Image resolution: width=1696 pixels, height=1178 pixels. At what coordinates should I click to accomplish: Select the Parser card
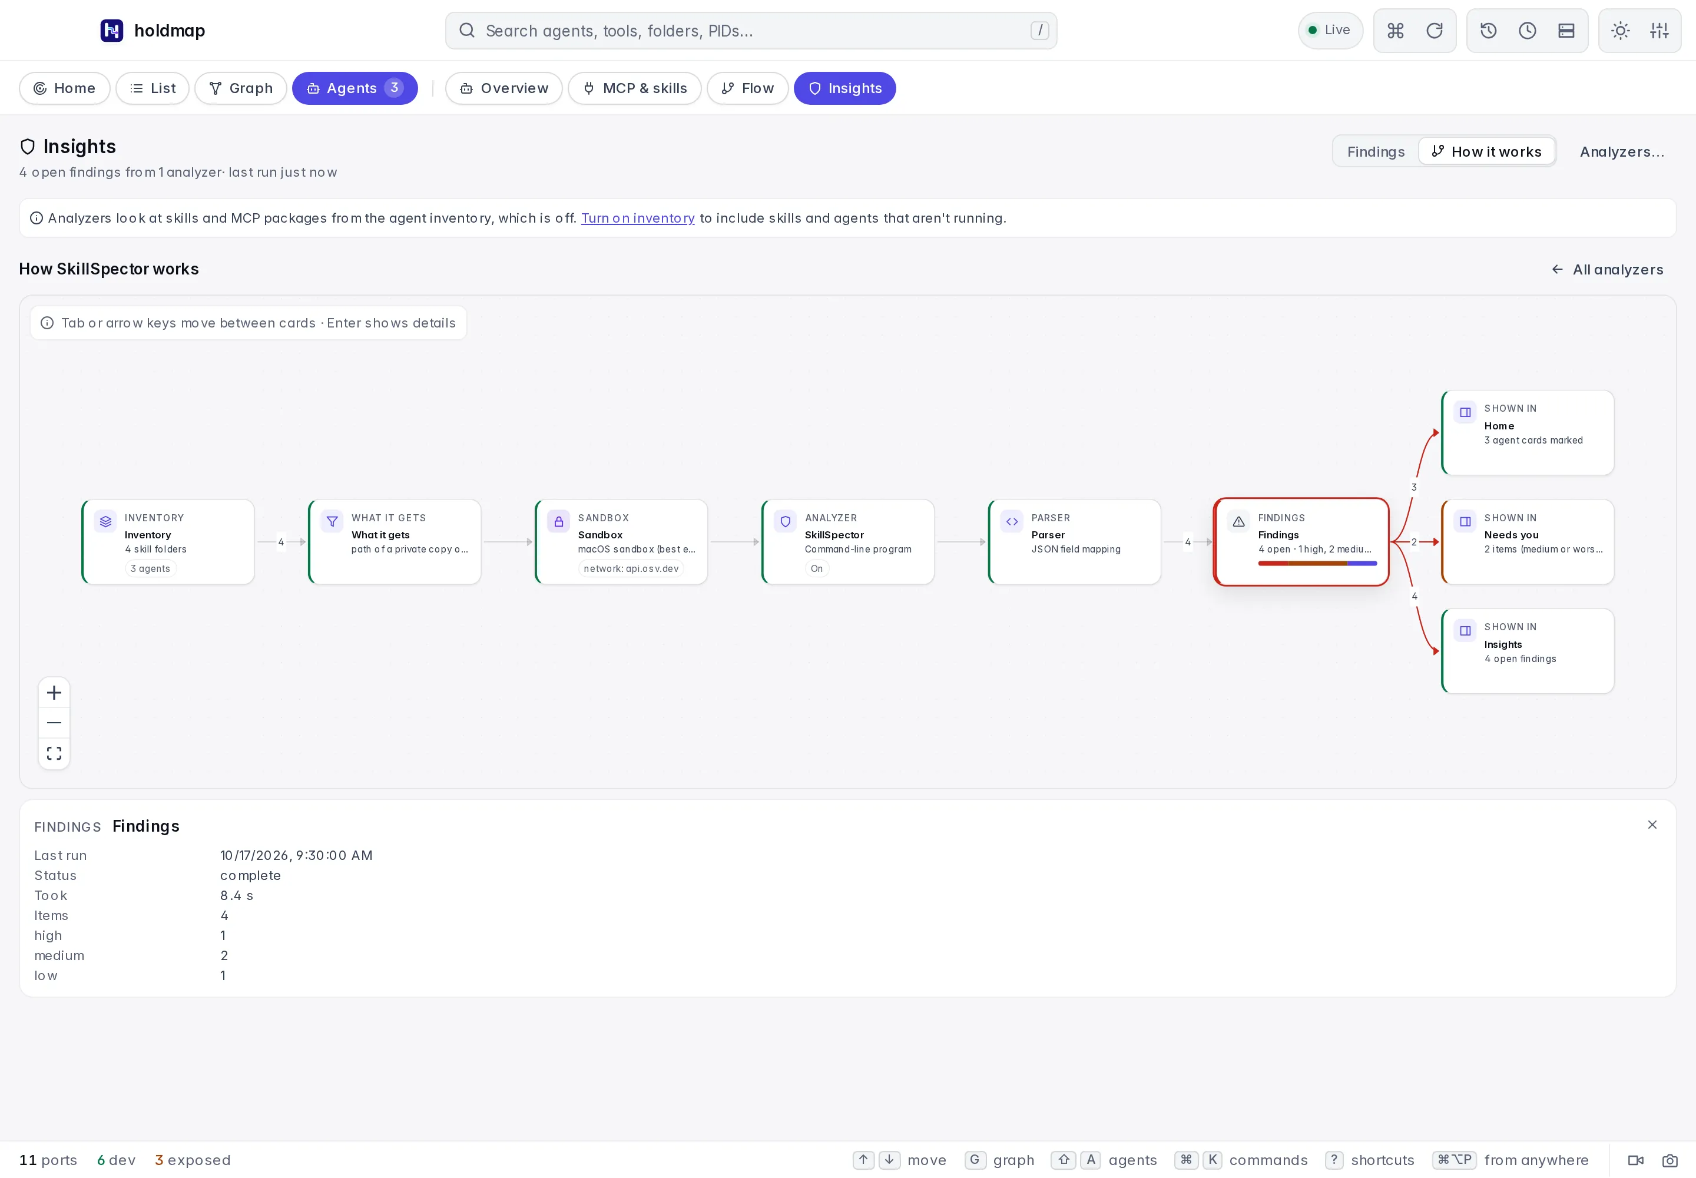pyautogui.click(x=1075, y=542)
